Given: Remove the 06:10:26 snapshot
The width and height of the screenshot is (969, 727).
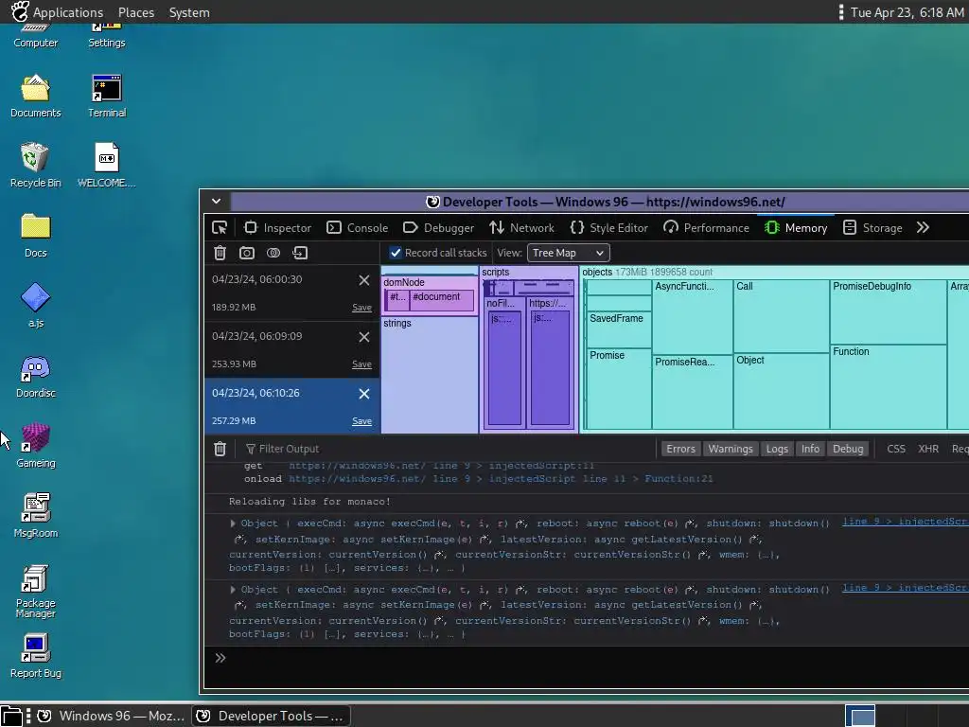Looking at the screenshot, I should 364,394.
